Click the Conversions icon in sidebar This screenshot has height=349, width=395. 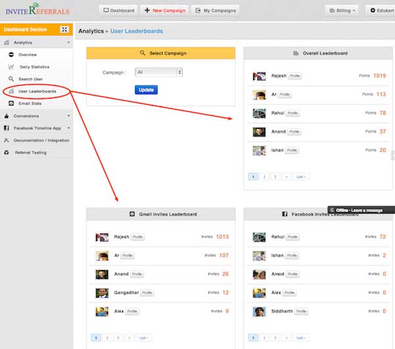click(7, 116)
